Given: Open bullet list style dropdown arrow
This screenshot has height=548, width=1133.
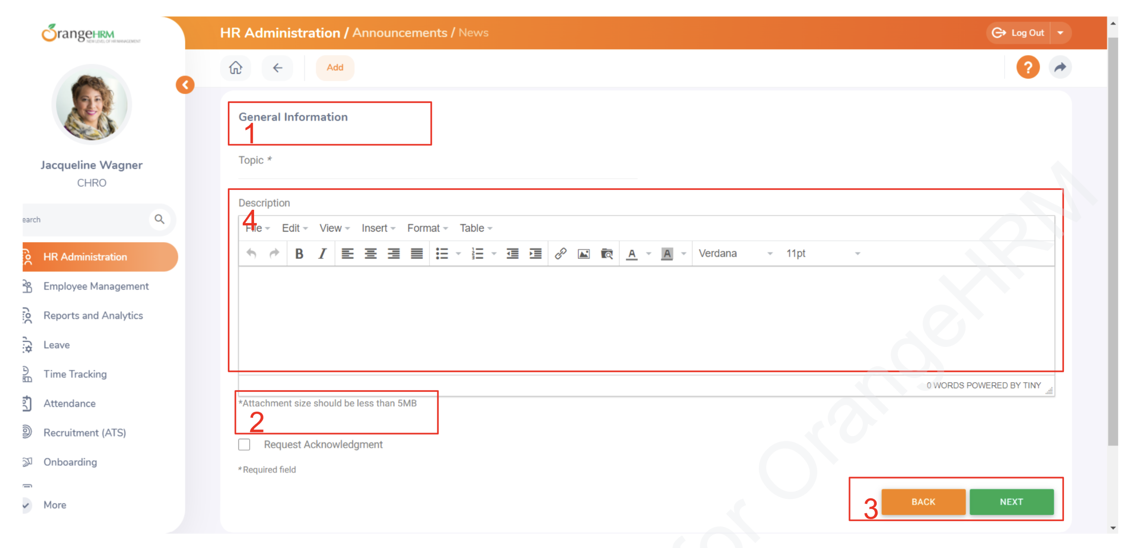Looking at the screenshot, I should (x=458, y=253).
